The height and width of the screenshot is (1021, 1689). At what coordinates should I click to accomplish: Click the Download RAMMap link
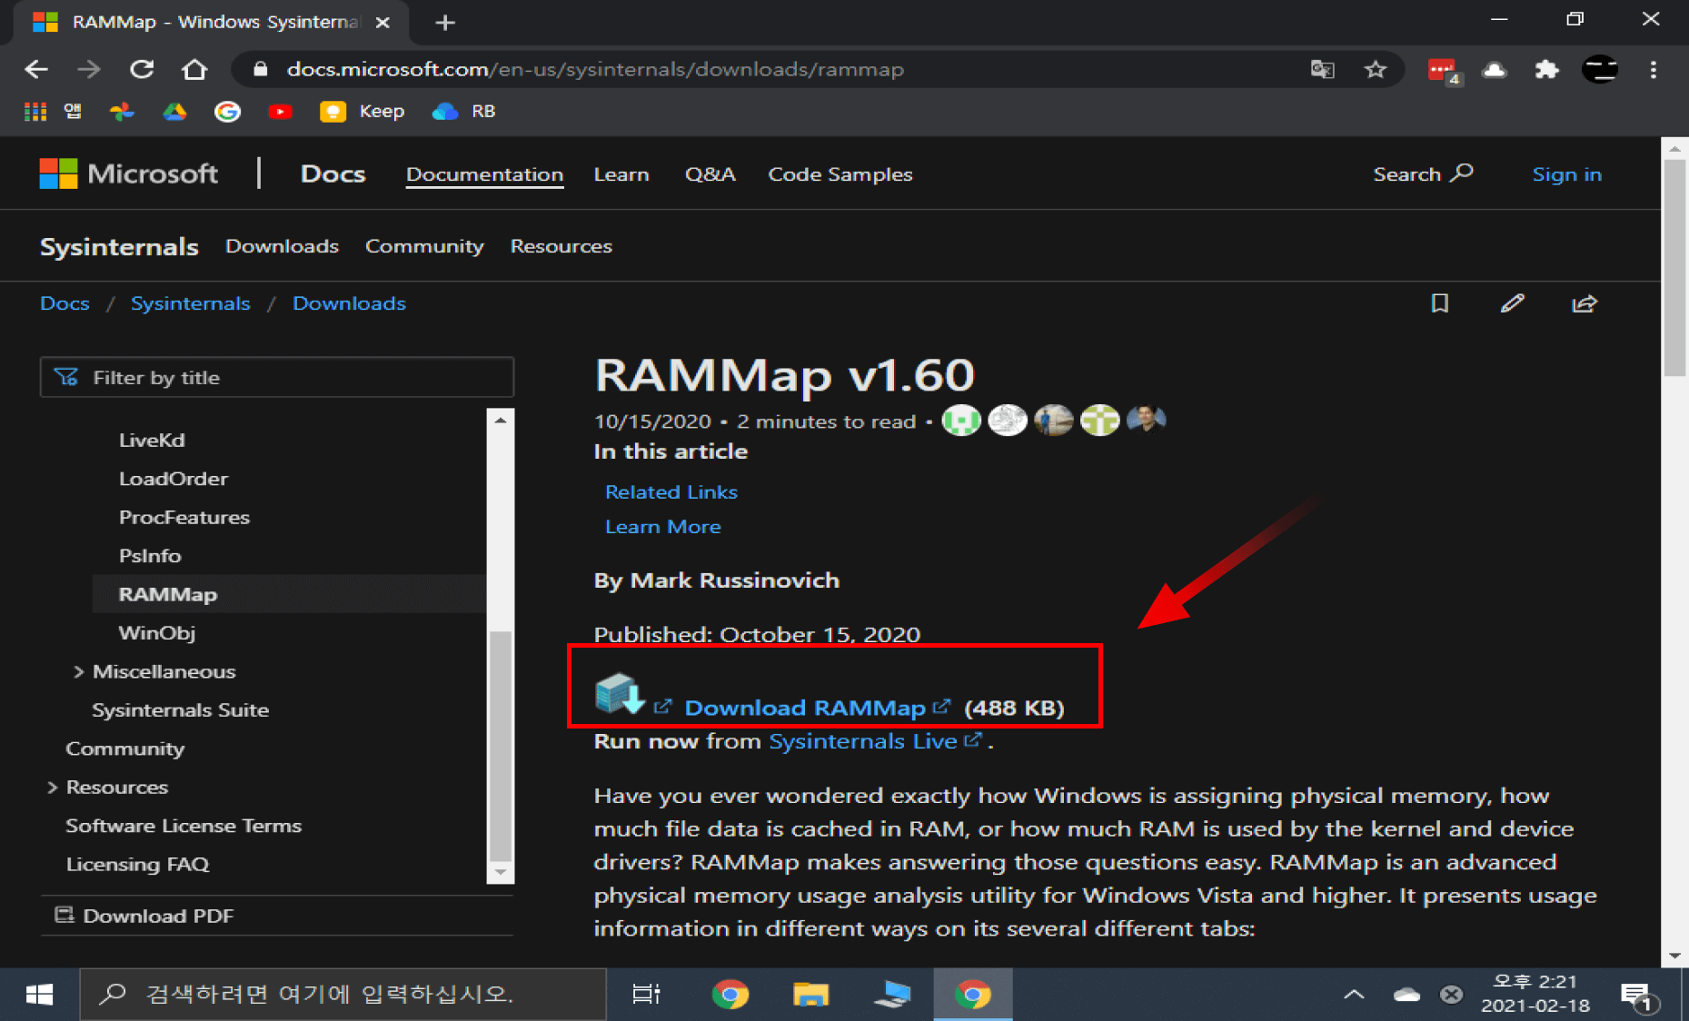[x=807, y=707]
